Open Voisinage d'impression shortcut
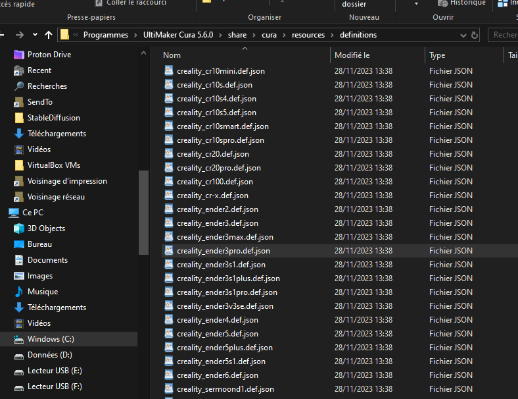 pyautogui.click(x=67, y=181)
